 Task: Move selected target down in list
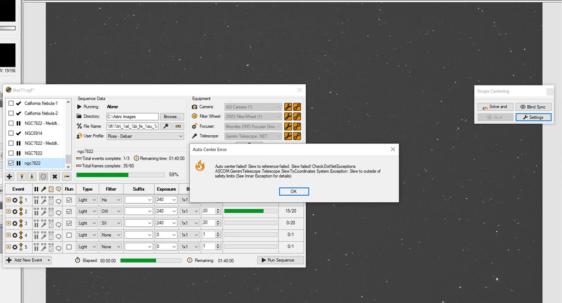point(32,176)
